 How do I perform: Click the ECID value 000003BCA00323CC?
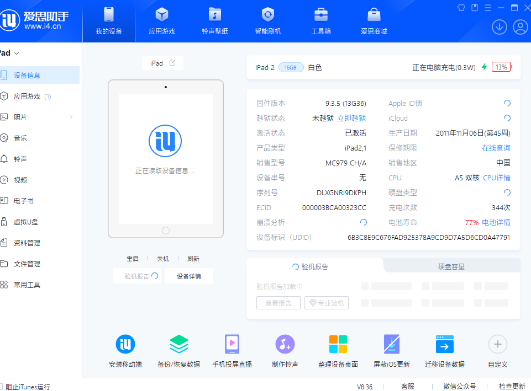tap(334, 207)
